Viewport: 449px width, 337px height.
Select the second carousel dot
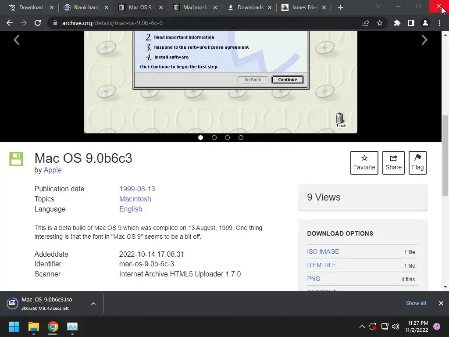click(x=214, y=137)
